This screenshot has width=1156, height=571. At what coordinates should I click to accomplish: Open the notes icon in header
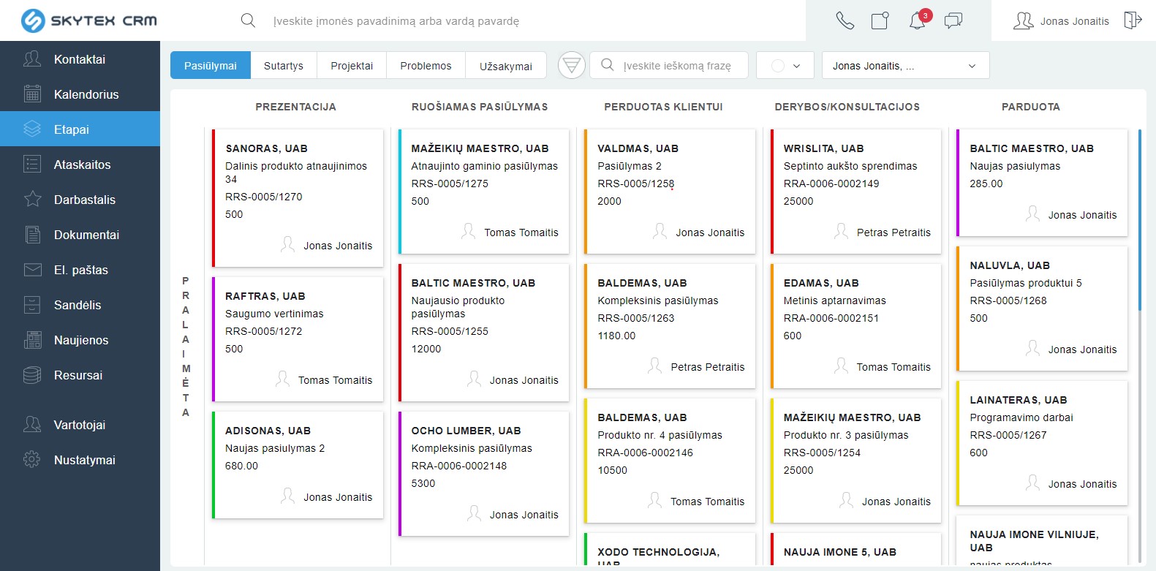(x=880, y=20)
